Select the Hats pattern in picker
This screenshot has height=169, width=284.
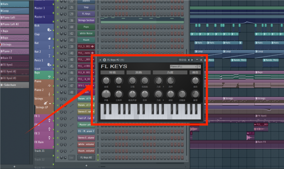point(15,4)
